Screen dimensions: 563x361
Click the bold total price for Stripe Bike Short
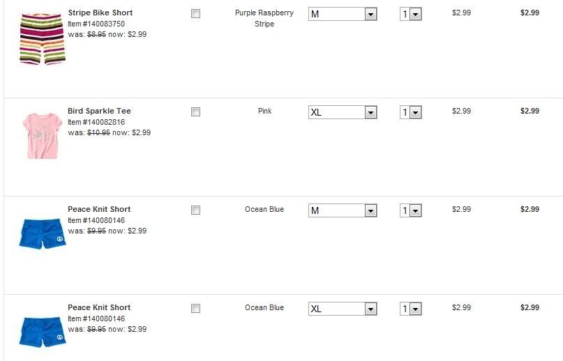530,13
